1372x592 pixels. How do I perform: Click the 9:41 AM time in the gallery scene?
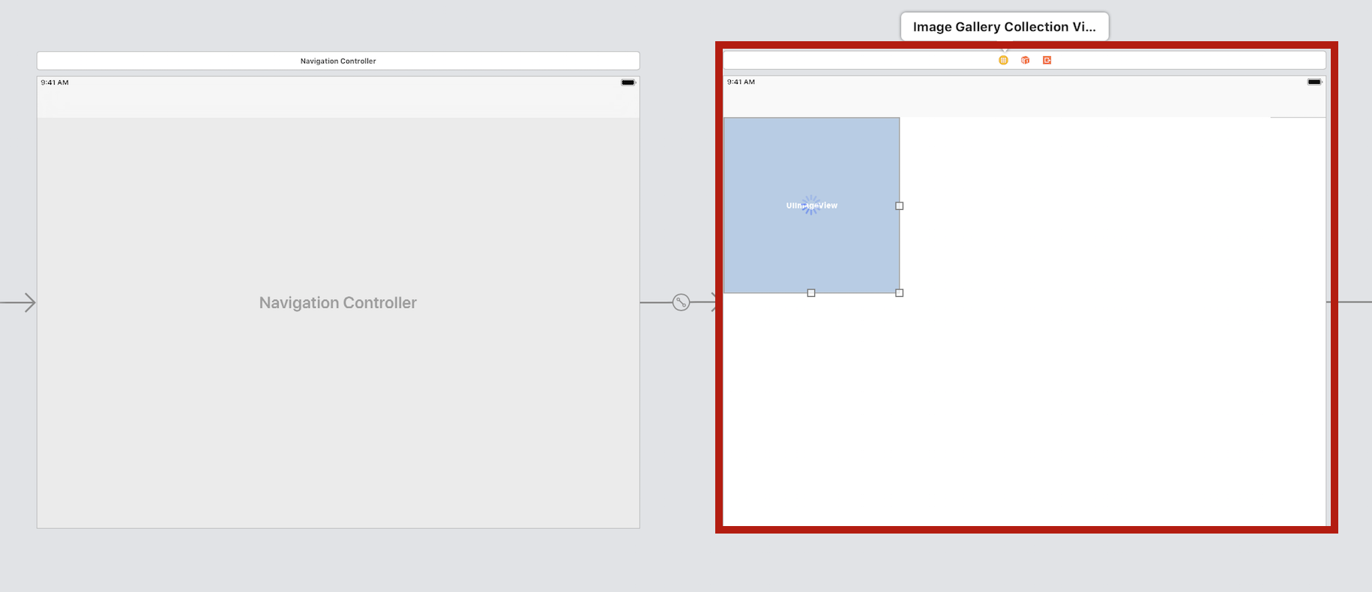[741, 82]
